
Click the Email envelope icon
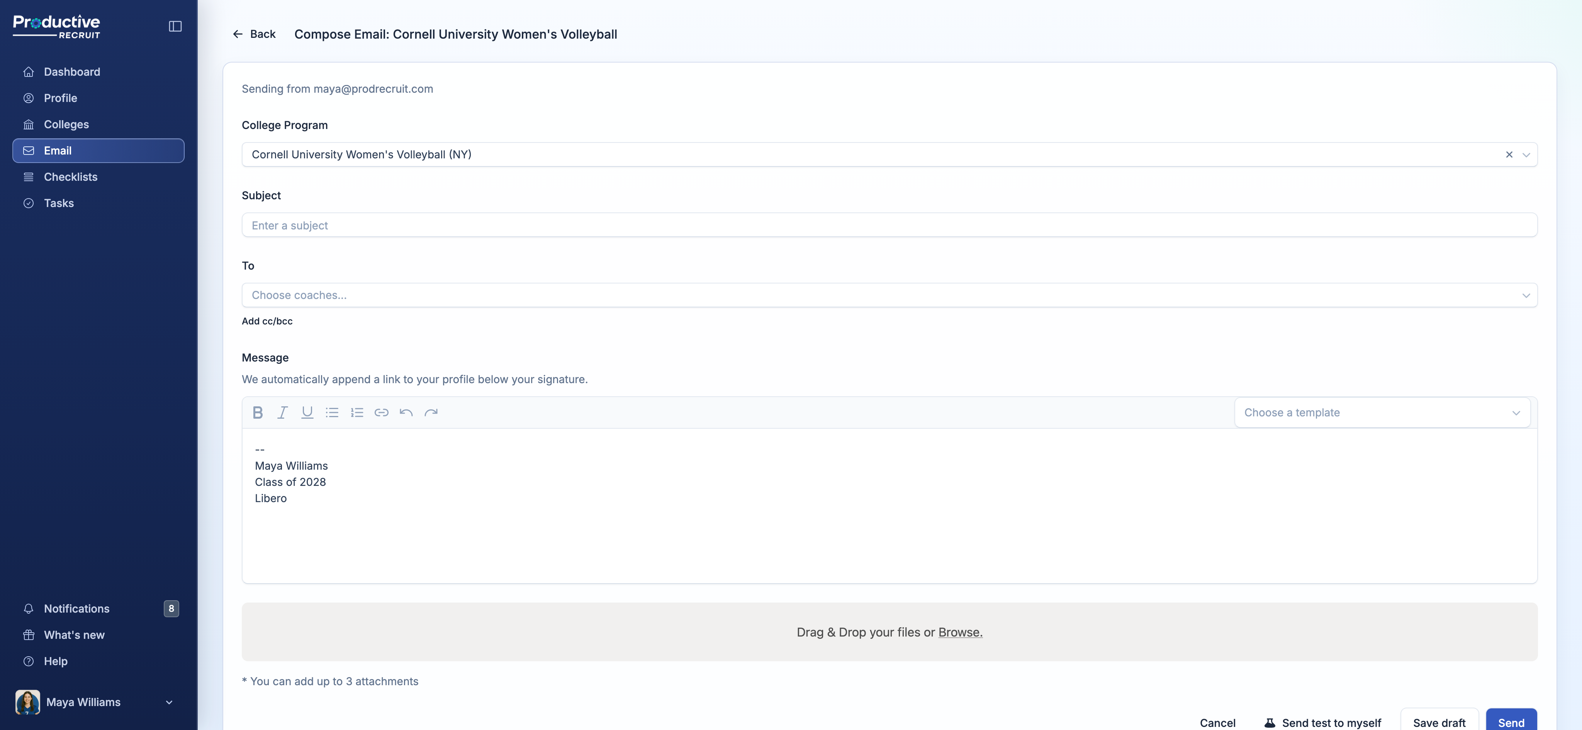point(28,150)
